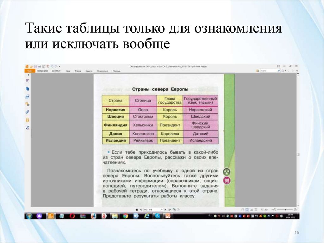The height and width of the screenshot is (243, 324).
Task: Open the Digital signatures panel in sidebar
Action: [x=28, y=127]
